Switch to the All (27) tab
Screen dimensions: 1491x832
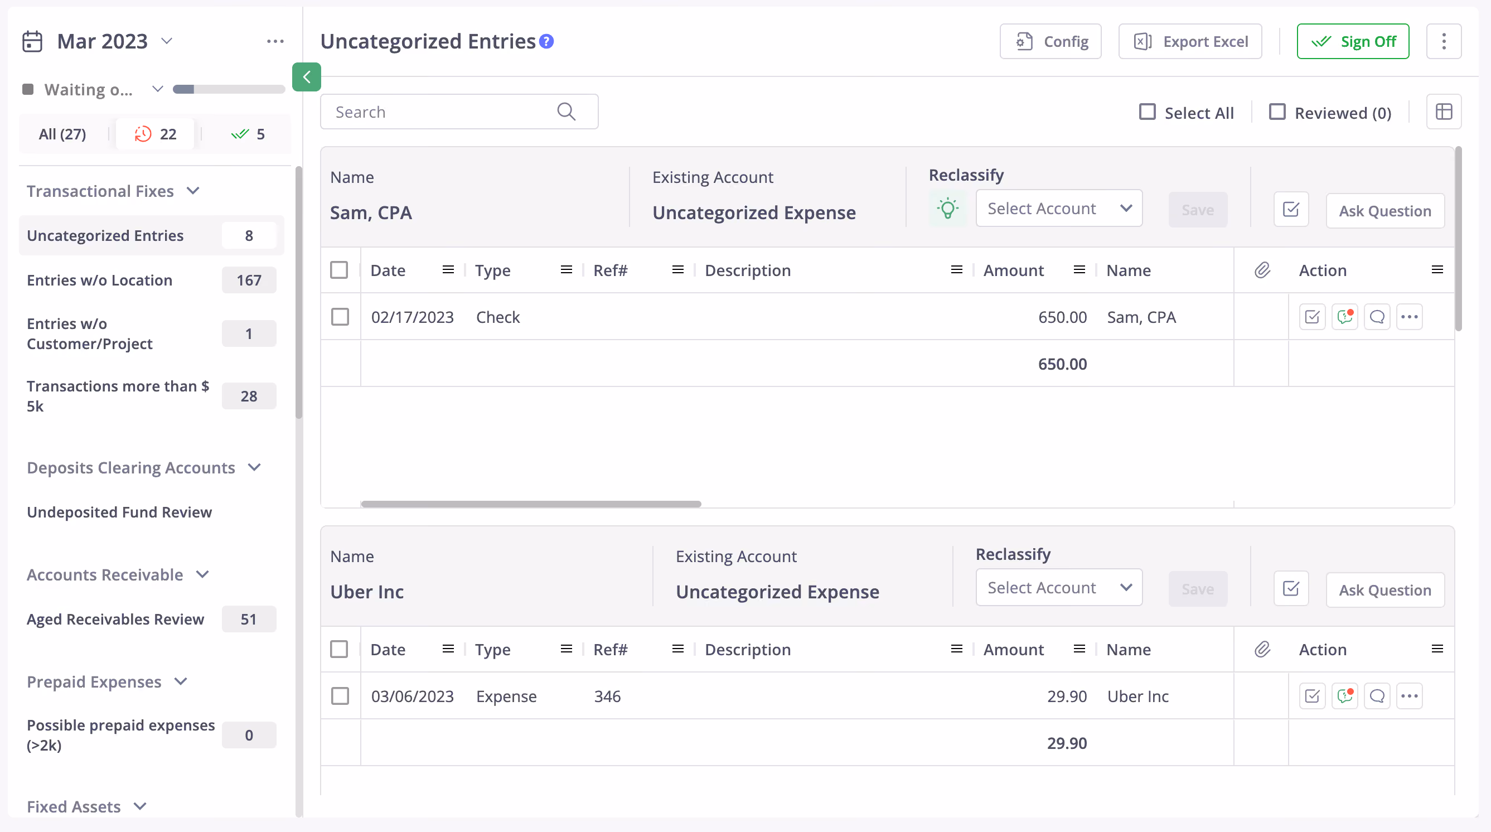pos(62,134)
